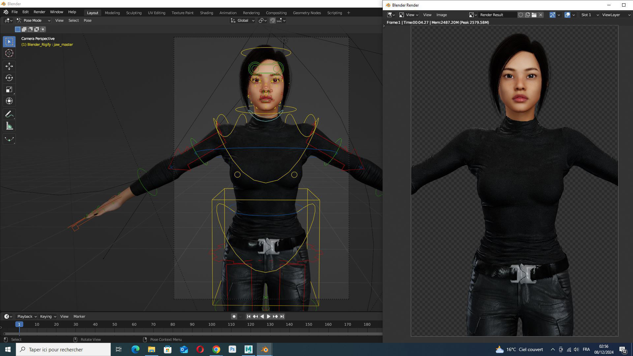Viewport: 633px width, 356px height.
Task: Select the Transform tool
Action: coord(9,101)
